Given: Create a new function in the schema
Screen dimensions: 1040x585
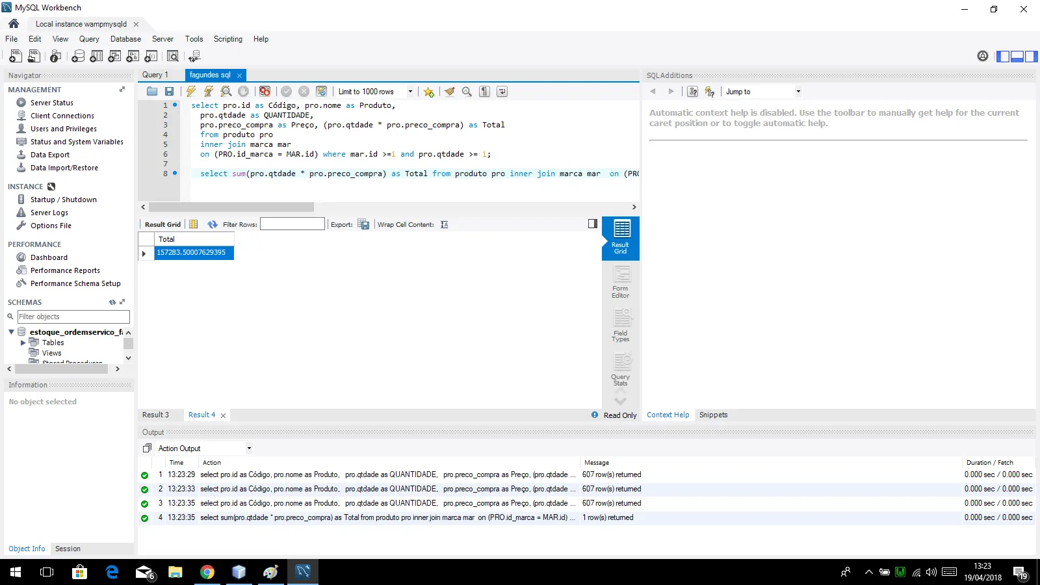Looking at the screenshot, I should click(x=151, y=57).
